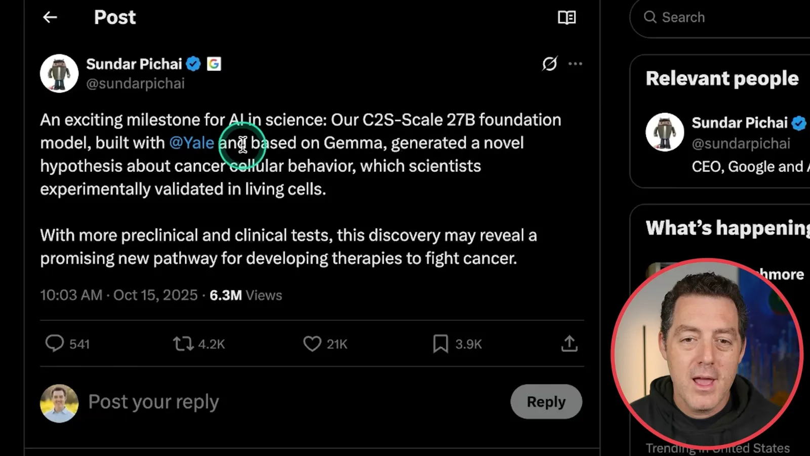
Task: Share post via upload arrow icon
Action: (569, 344)
